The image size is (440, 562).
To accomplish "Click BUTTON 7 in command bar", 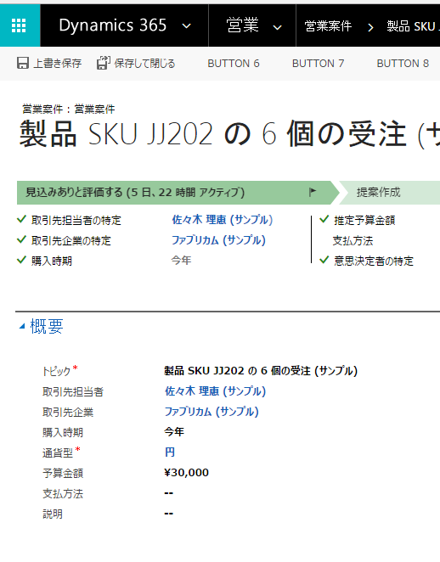I will pyautogui.click(x=318, y=64).
